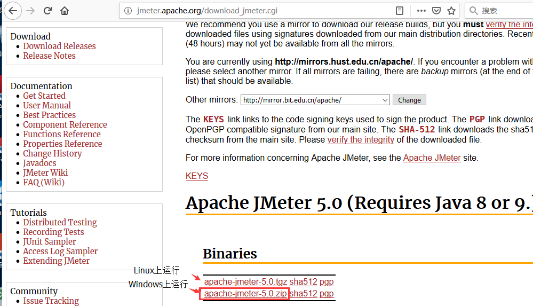Image resolution: width=533 pixels, height=306 pixels.
Task: Open pgp link for tgz file
Action: 327,281
